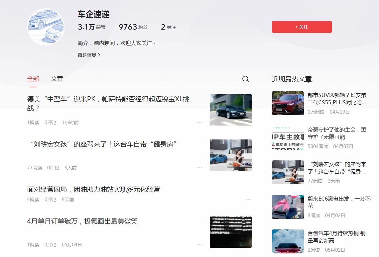Click the 3.1万 获赞 likes count

(92, 27)
